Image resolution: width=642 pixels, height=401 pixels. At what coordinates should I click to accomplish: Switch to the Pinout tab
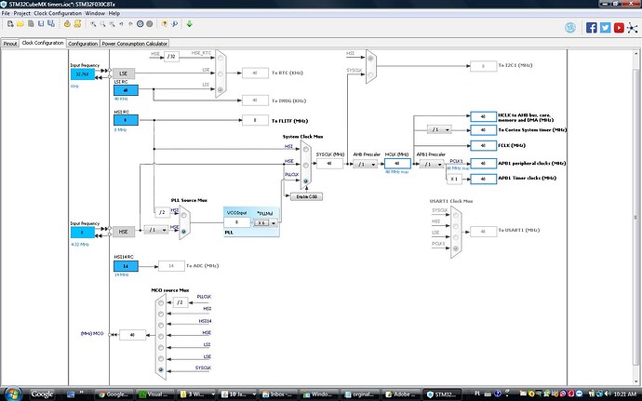tap(10, 44)
